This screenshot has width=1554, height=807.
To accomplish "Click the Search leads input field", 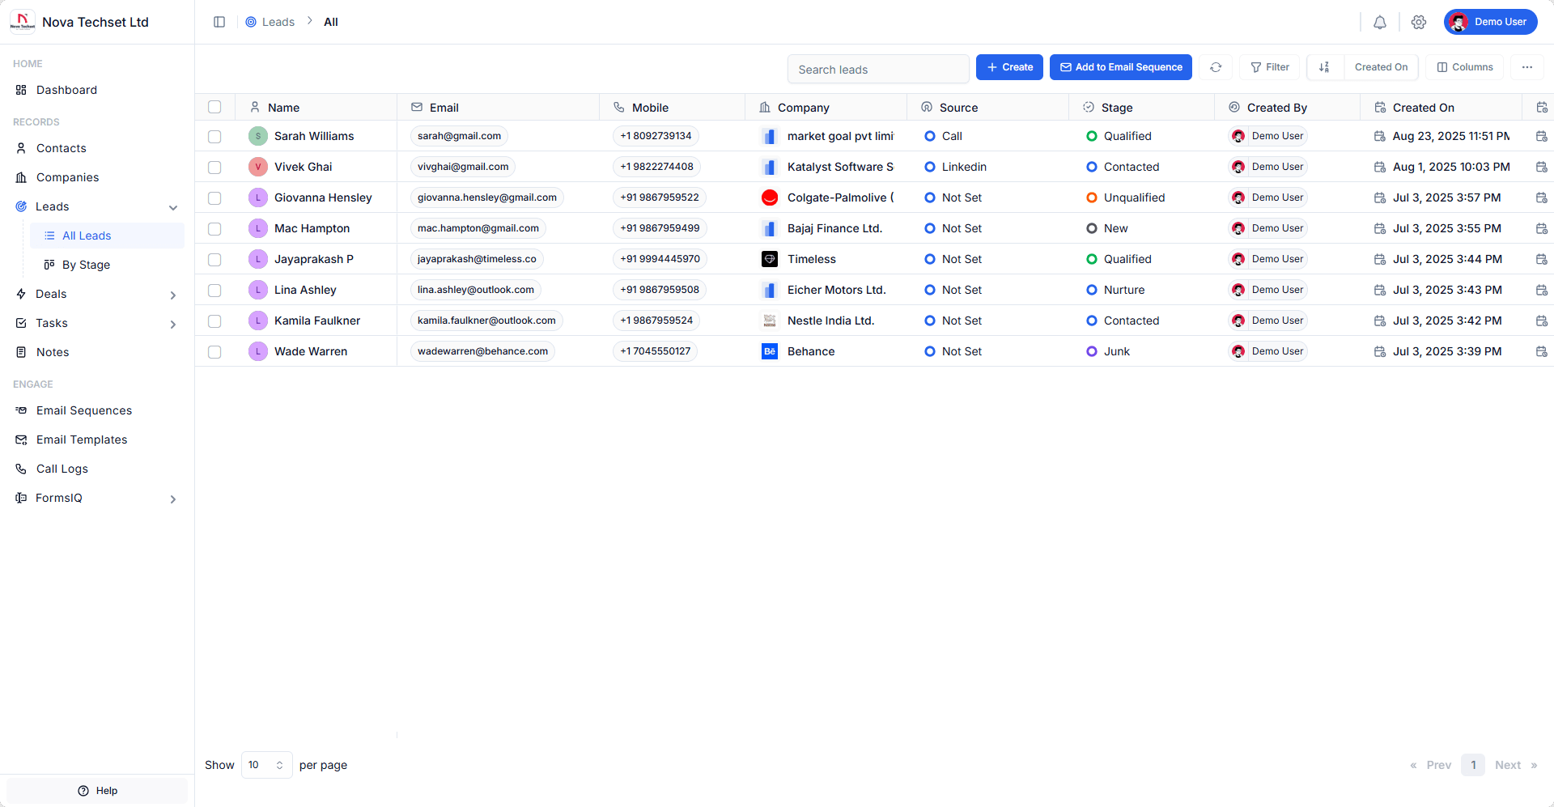I will 878,70.
